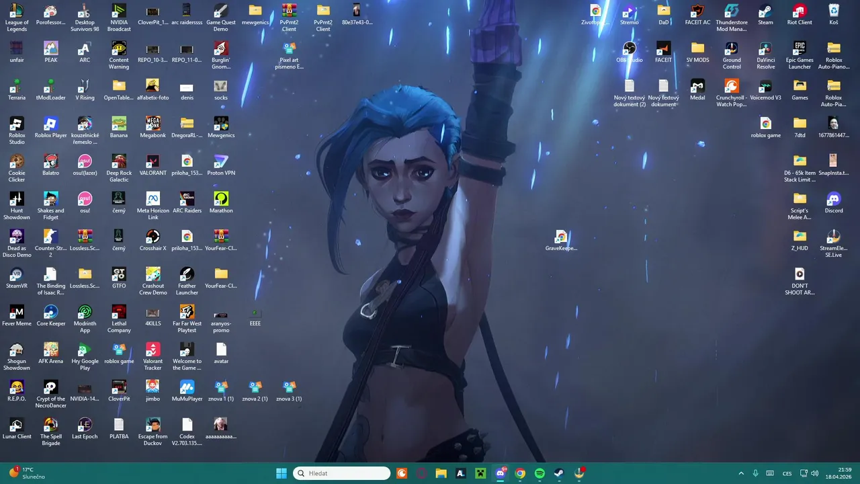Open the GraveKeeper shortcut on the desktop

[x=561, y=240]
